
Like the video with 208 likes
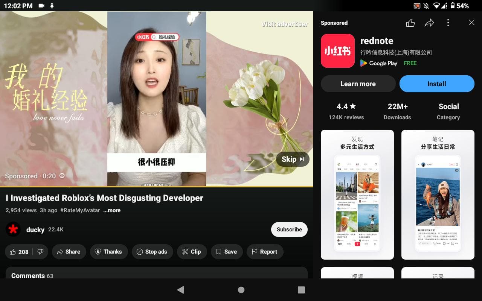19,252
